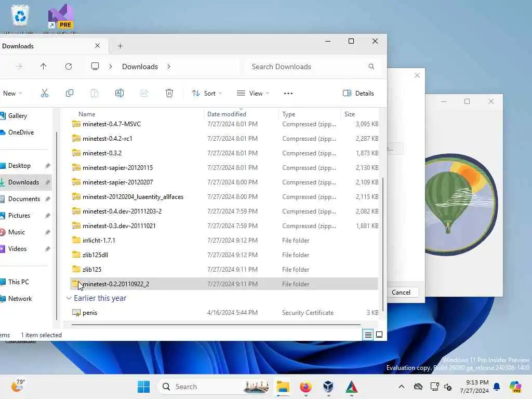Switch to details list view icon in status bar
This screenshot has width=532, height=399.
tap(368, 335)
